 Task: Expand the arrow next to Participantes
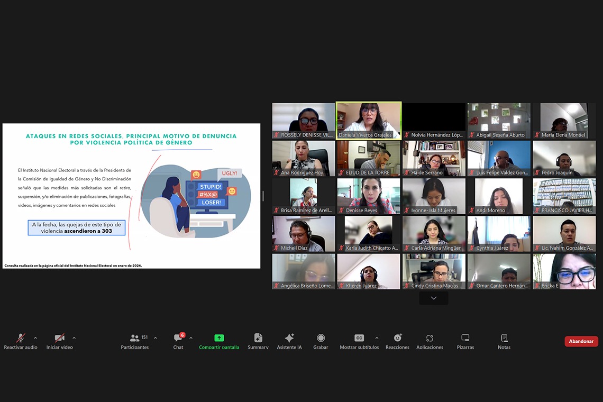coord(156,338)
